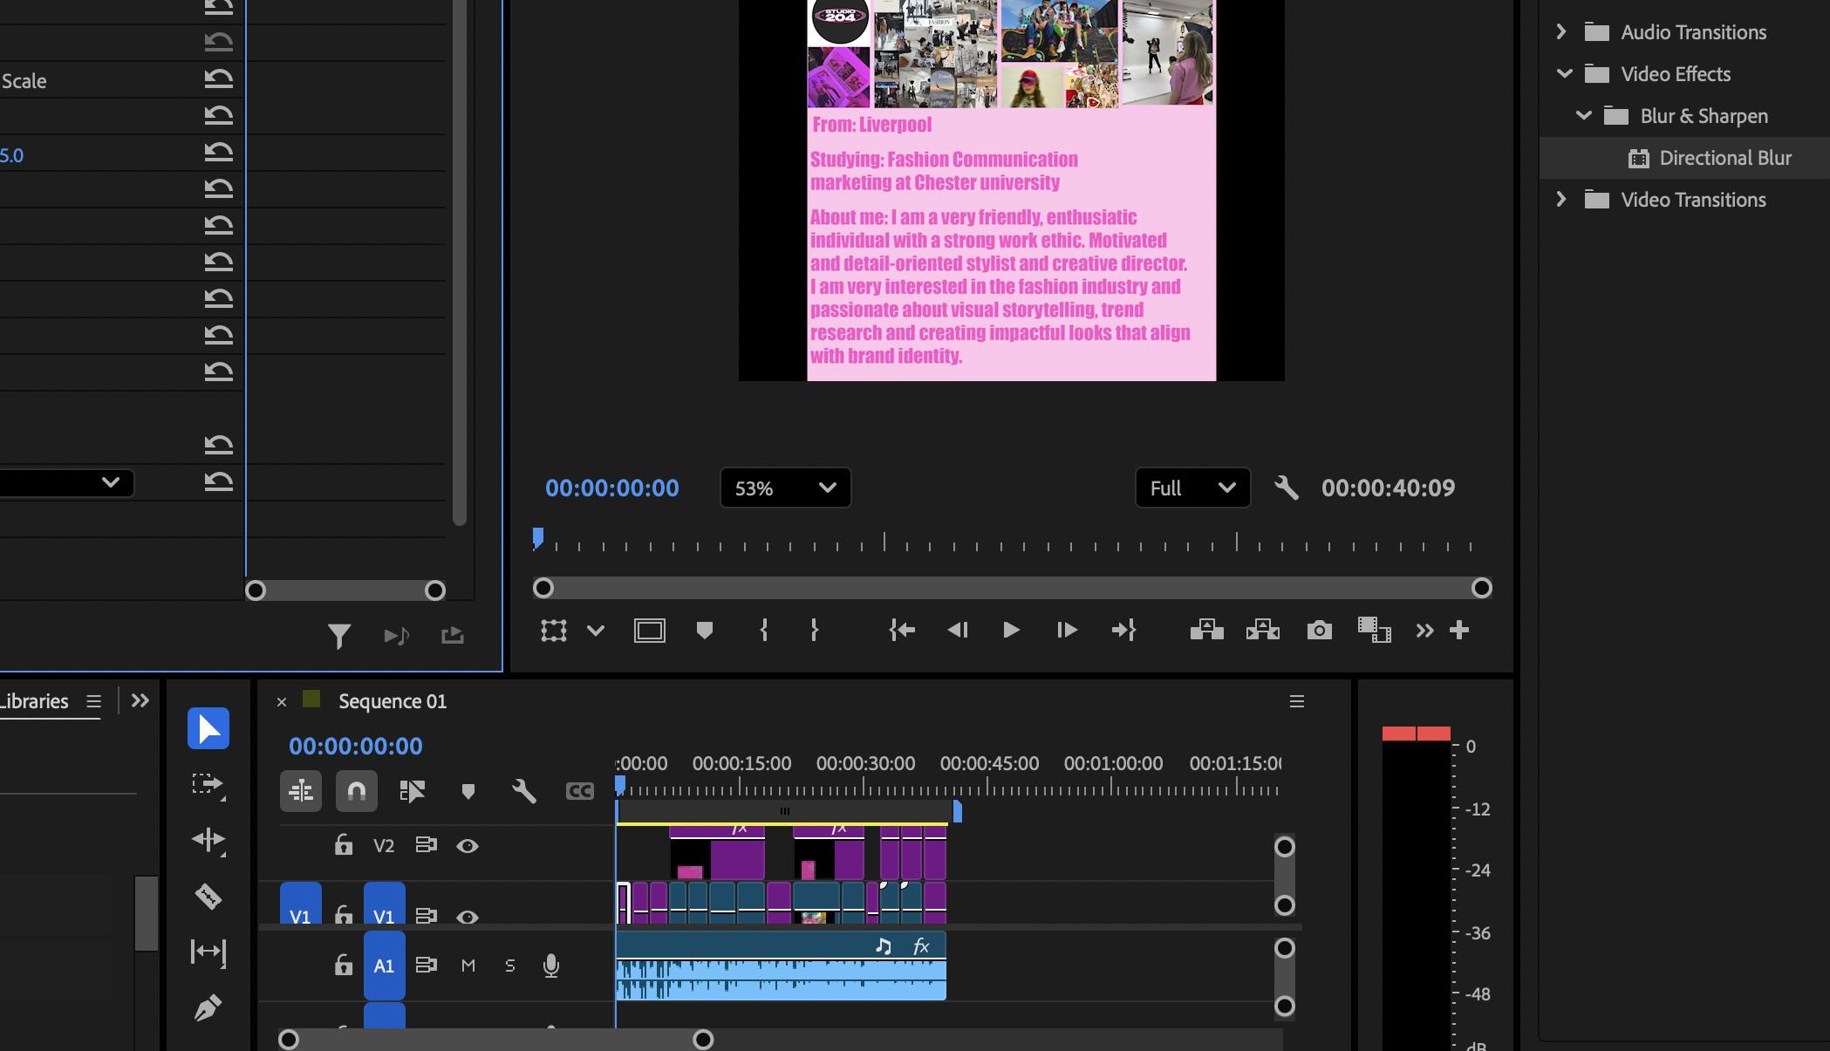1830x1051 pixels.
Task: Select the Directional Blur effect
Action: tap(1724, 158)
